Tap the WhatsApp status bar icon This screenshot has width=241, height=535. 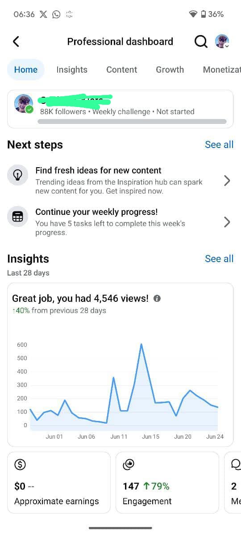tap(56, 14)
